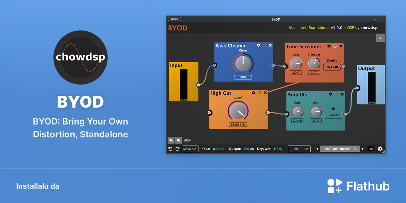Remove the Bass Cleaner module
The height and width of the screenshot is (203, 406).
[x=270, y=45]
